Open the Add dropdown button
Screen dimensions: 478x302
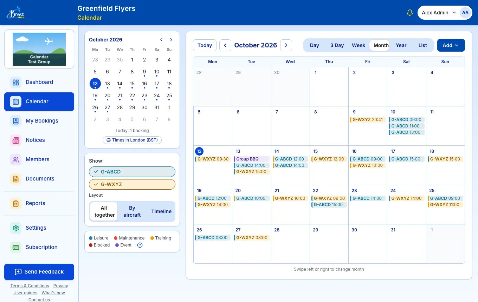(x=451, y=45)
